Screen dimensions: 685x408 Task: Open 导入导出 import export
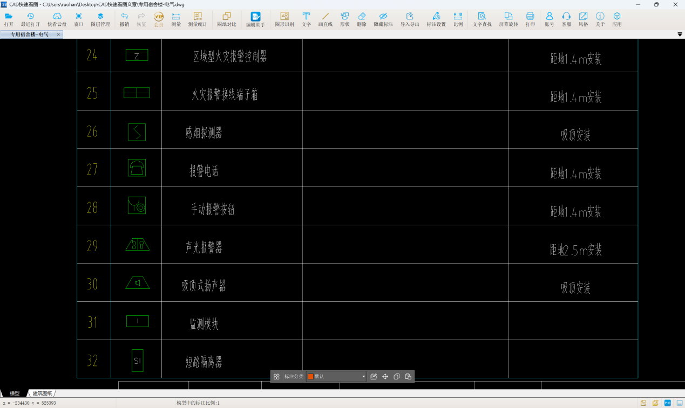click(x=410, y=19)
